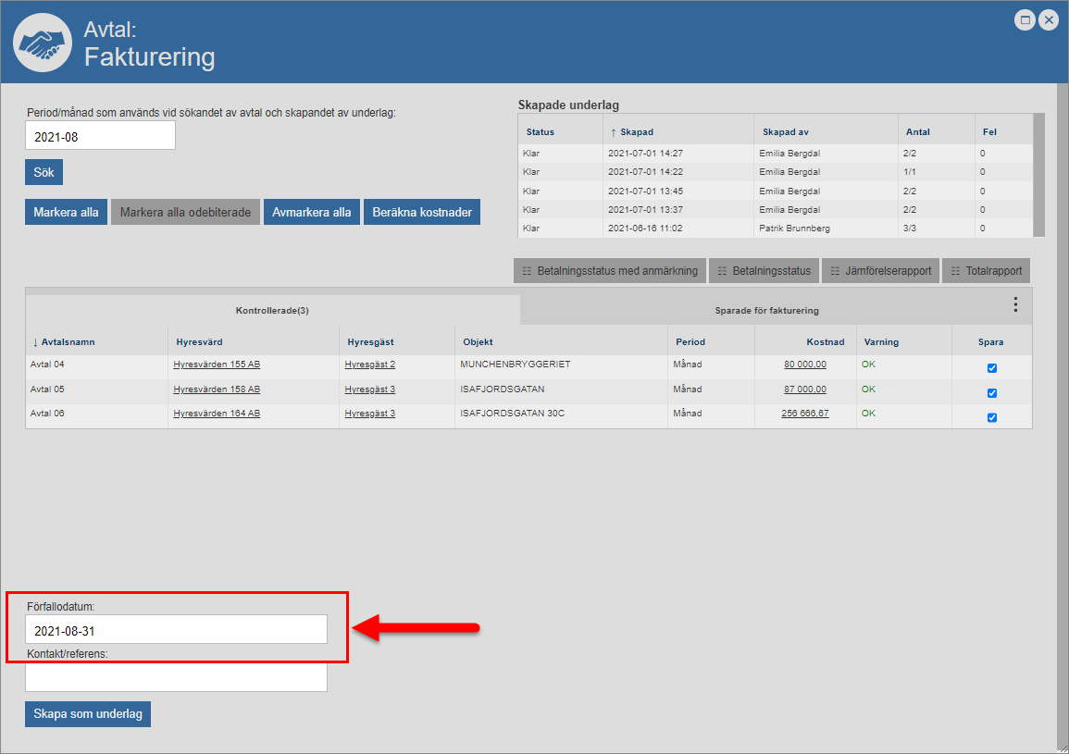The width and height of the screenshot is (1069, 754).
Task: Open the Totalrapport report
Action: pyautogui.click(x=986, y=271)
